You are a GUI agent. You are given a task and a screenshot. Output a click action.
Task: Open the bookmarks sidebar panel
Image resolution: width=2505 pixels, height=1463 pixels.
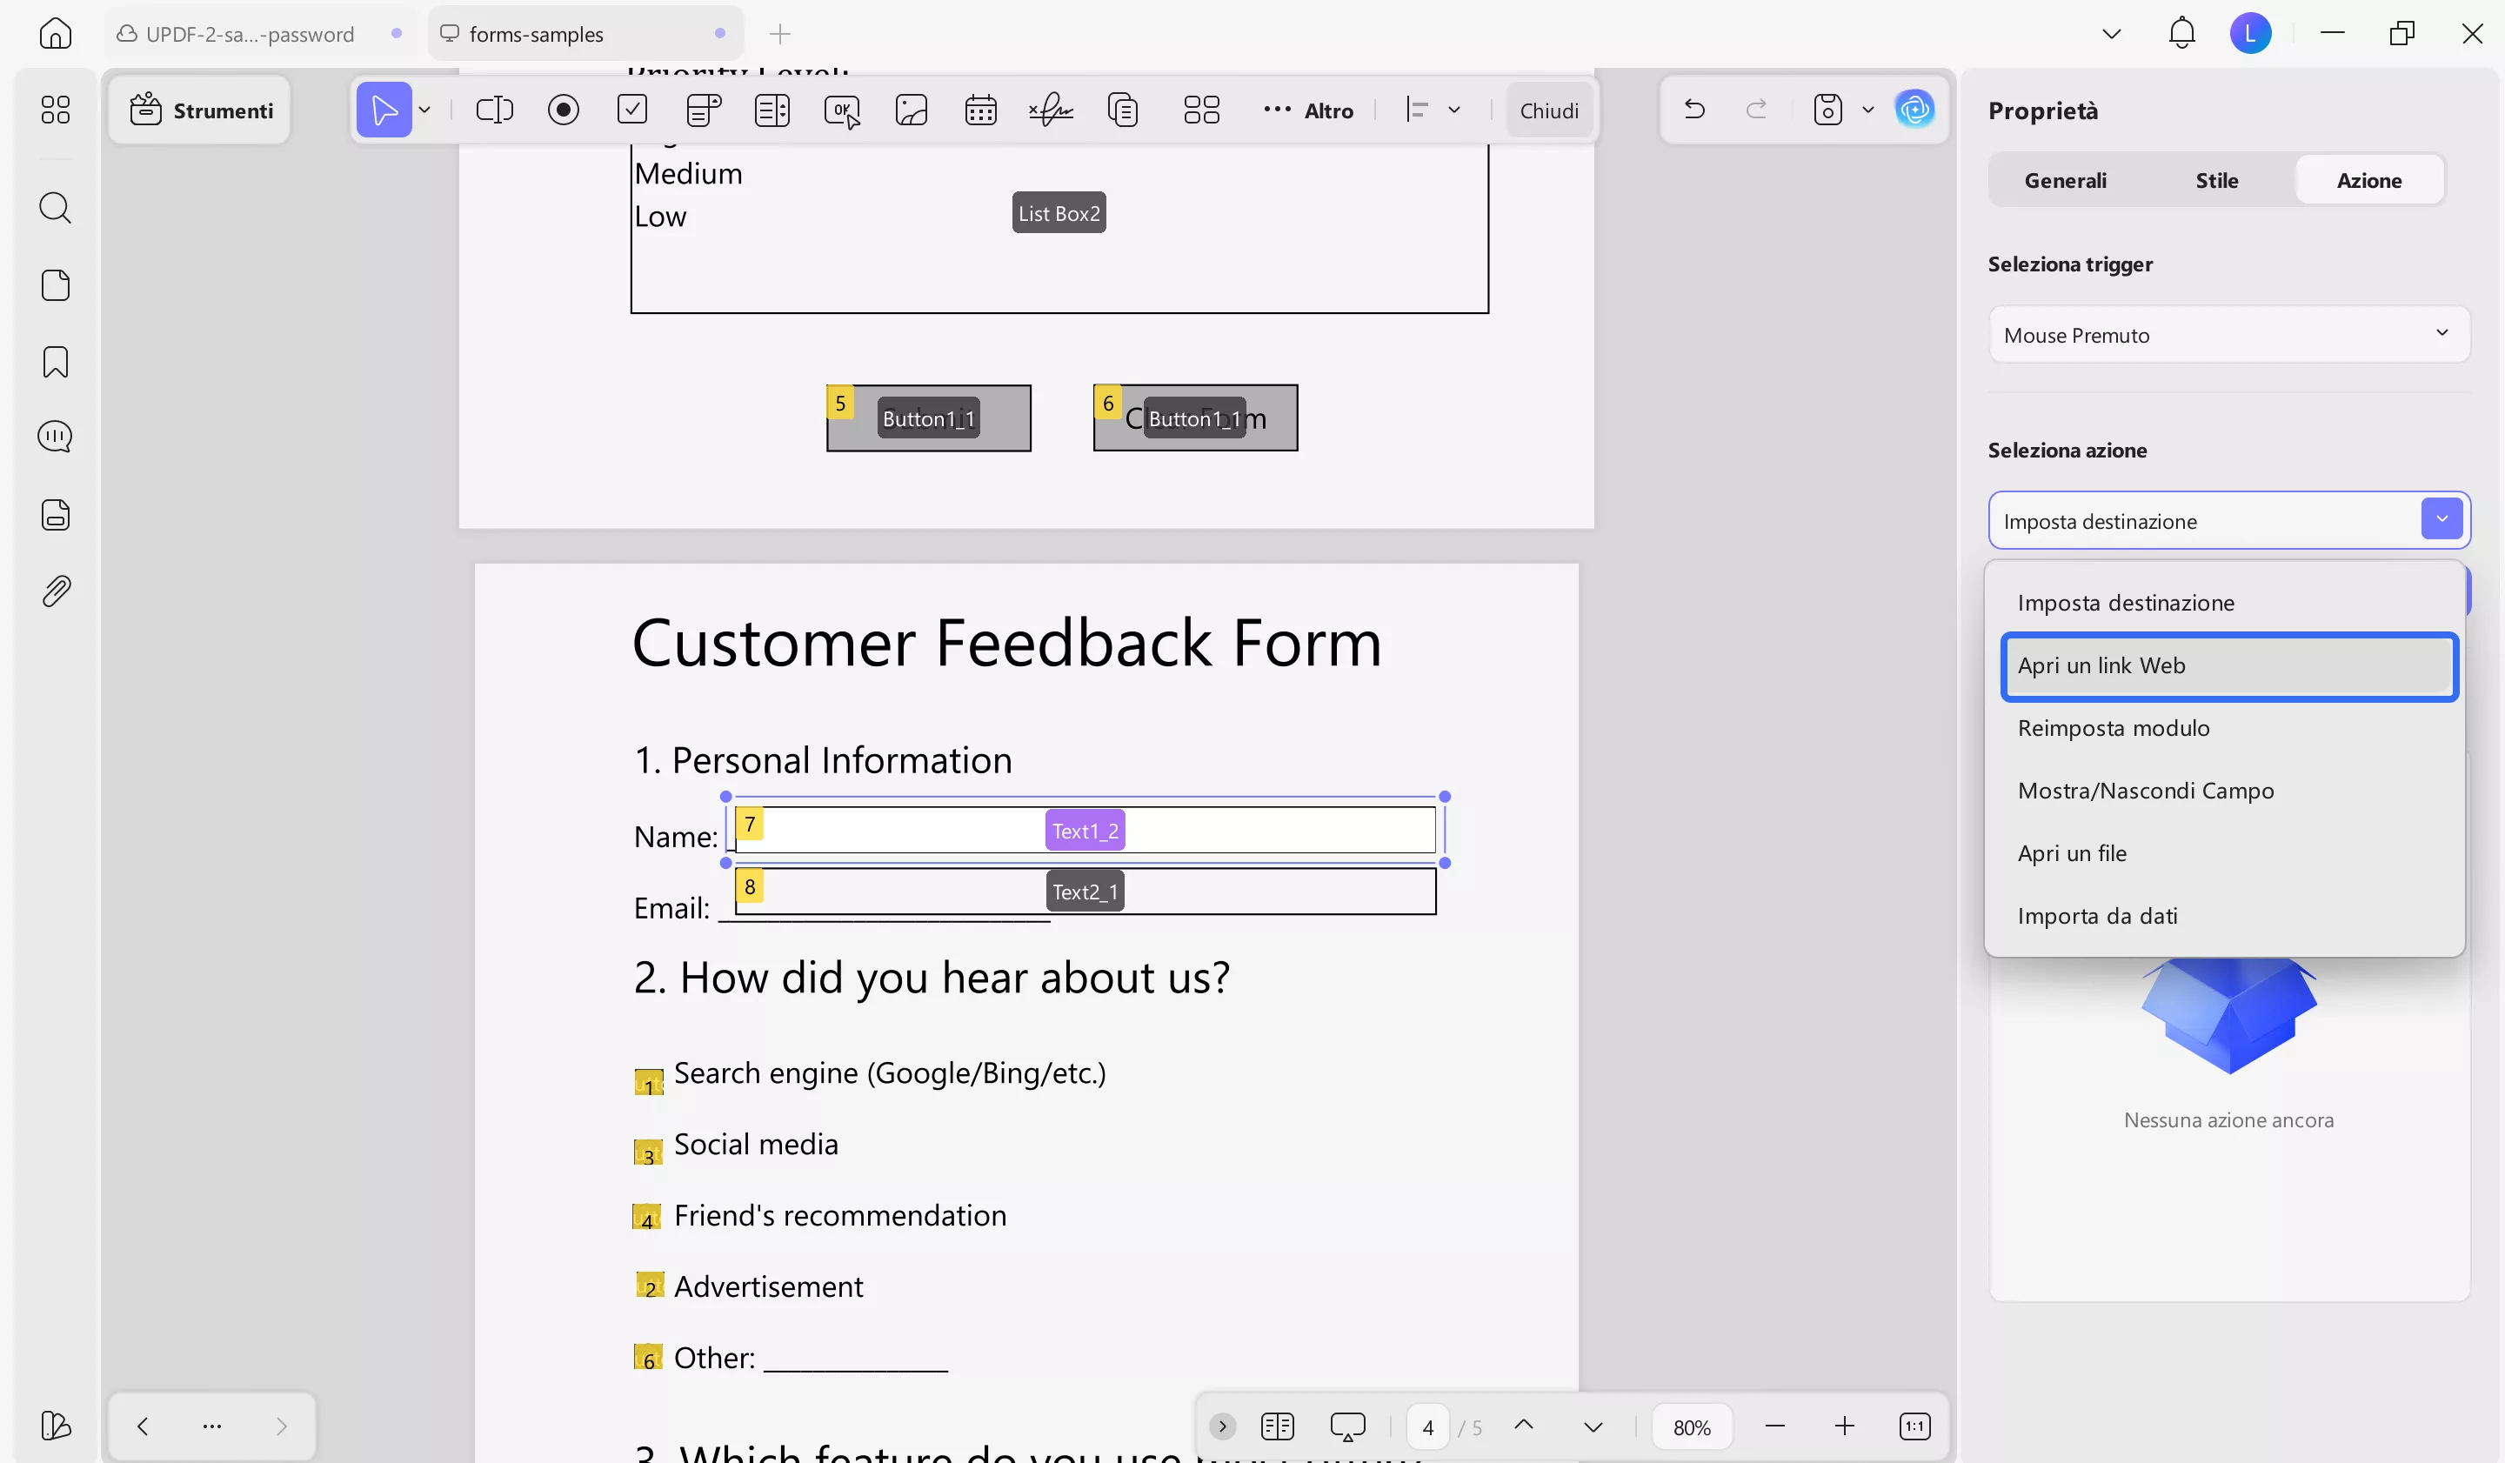56,362
